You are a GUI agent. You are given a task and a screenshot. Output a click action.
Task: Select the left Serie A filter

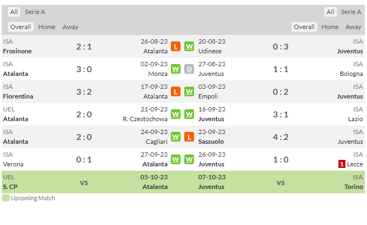tap(35, 12)
